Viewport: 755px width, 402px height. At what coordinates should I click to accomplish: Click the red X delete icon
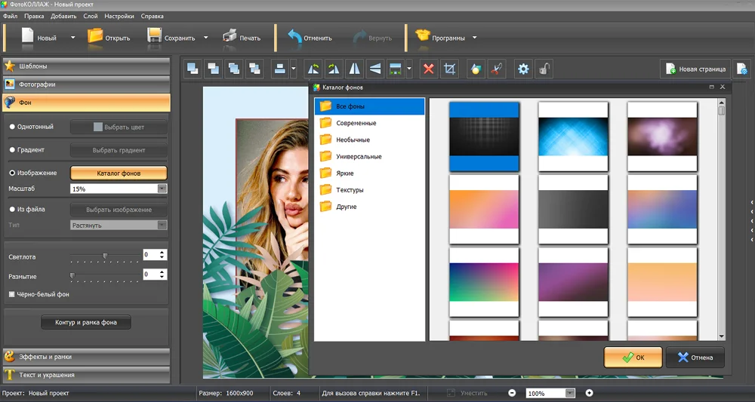point(428,69)
